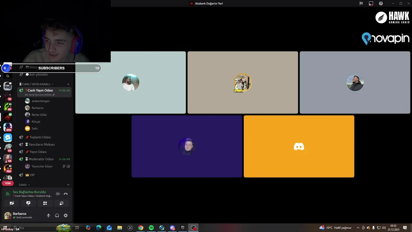The width and height of the screenshot is (412, 232).
Task: Open server icon with 34 badge
Action: point(8,158)
